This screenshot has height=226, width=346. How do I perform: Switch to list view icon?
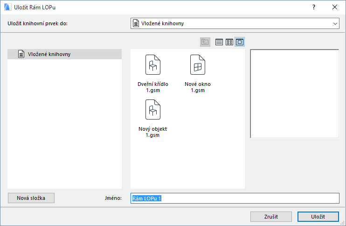click(219, 42)
